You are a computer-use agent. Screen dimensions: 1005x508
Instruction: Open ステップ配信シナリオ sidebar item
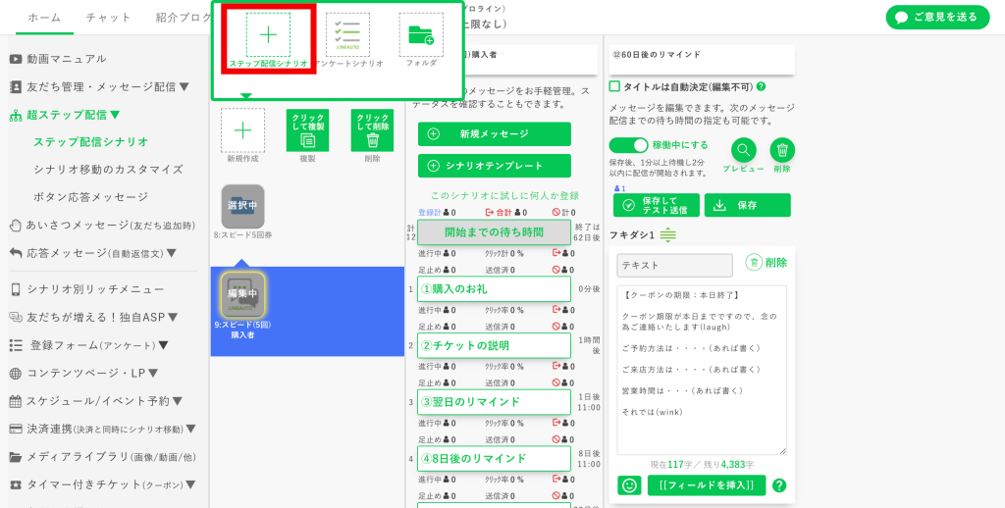click(x=91, y=141)
